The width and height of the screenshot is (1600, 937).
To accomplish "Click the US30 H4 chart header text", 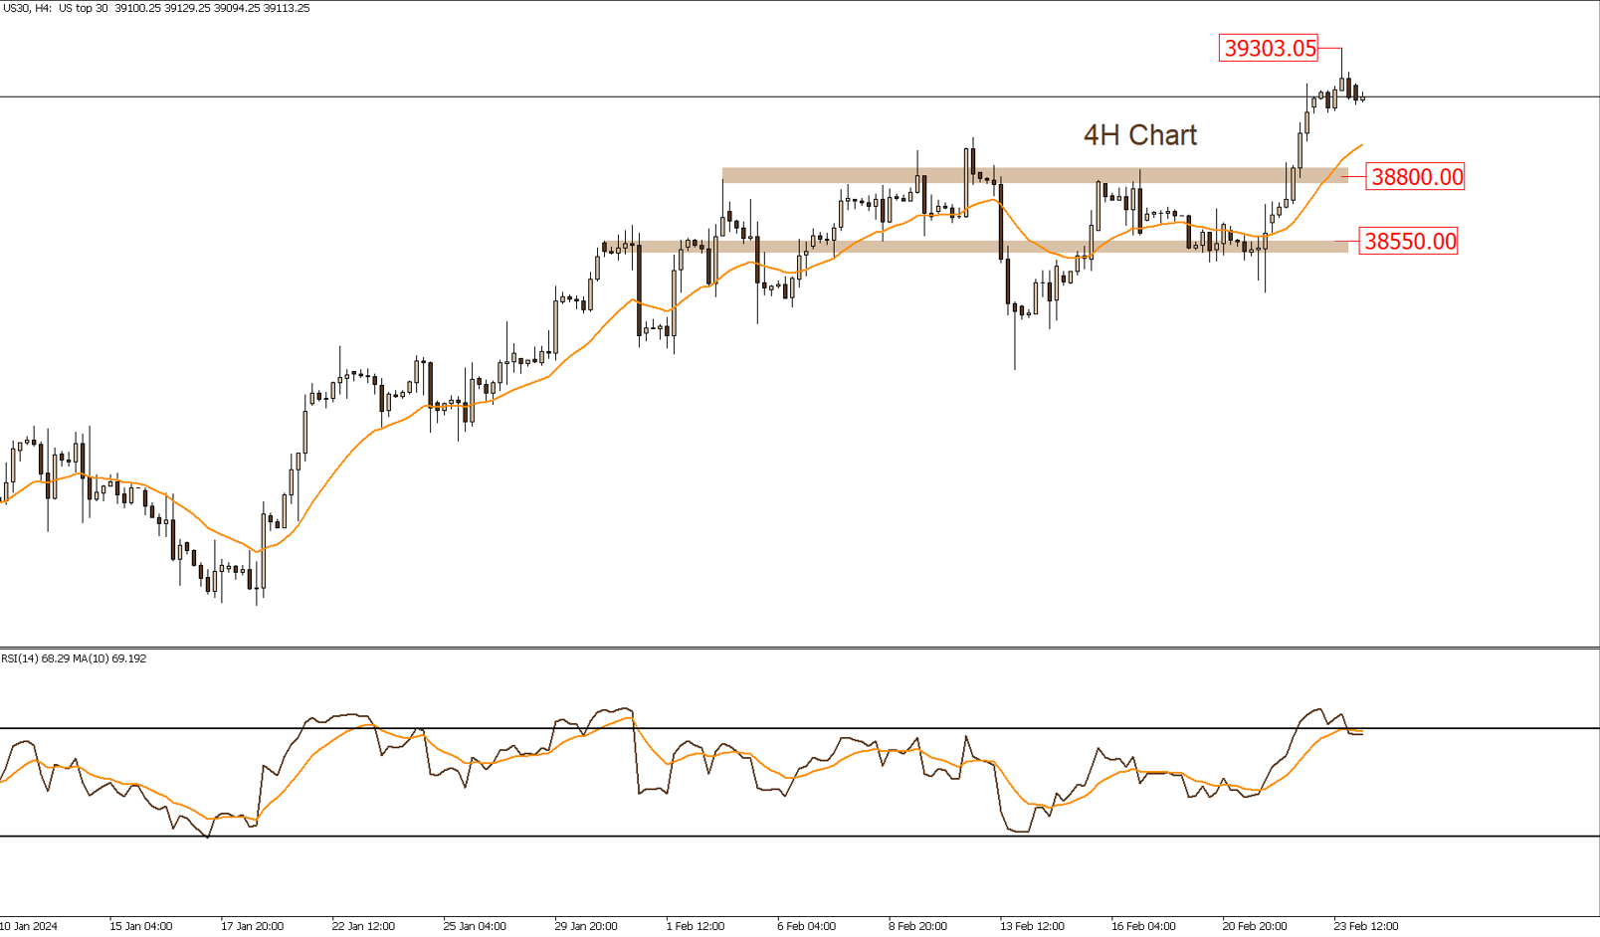I will point(155,8).
